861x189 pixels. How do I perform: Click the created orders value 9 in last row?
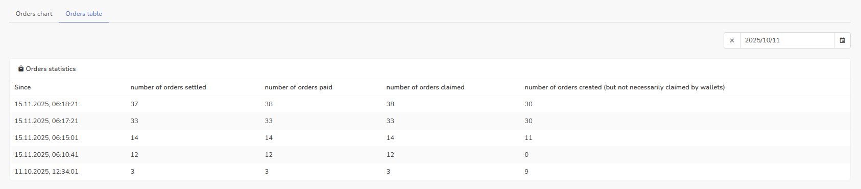[527, 171]
